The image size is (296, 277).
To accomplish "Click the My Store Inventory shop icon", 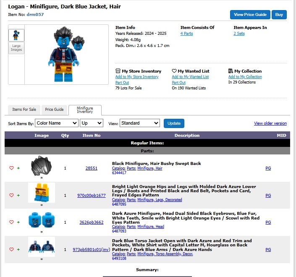I will pyautogui.click(x=118, y=71).
